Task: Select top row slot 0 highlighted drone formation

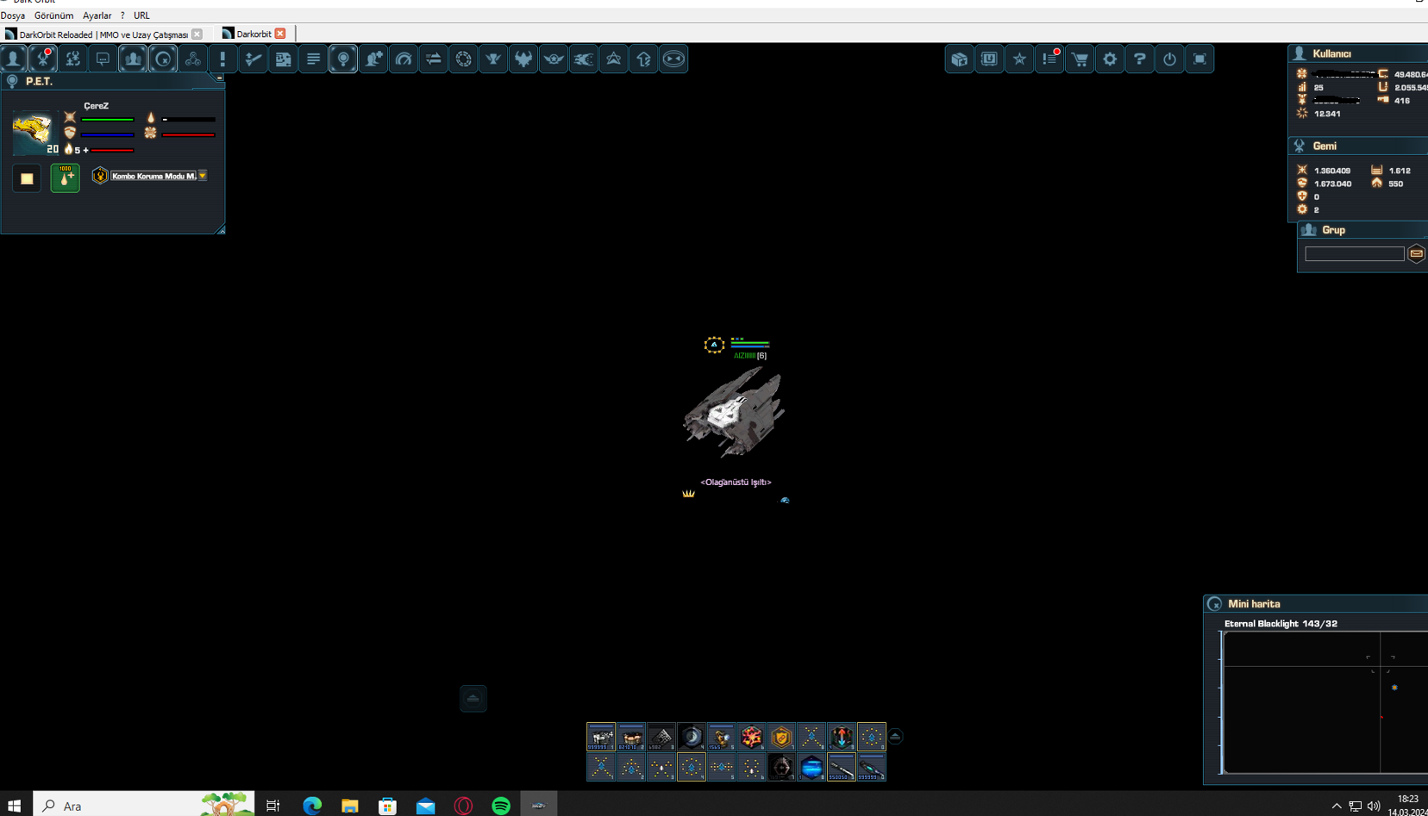Action: click(x=872, y=737)
